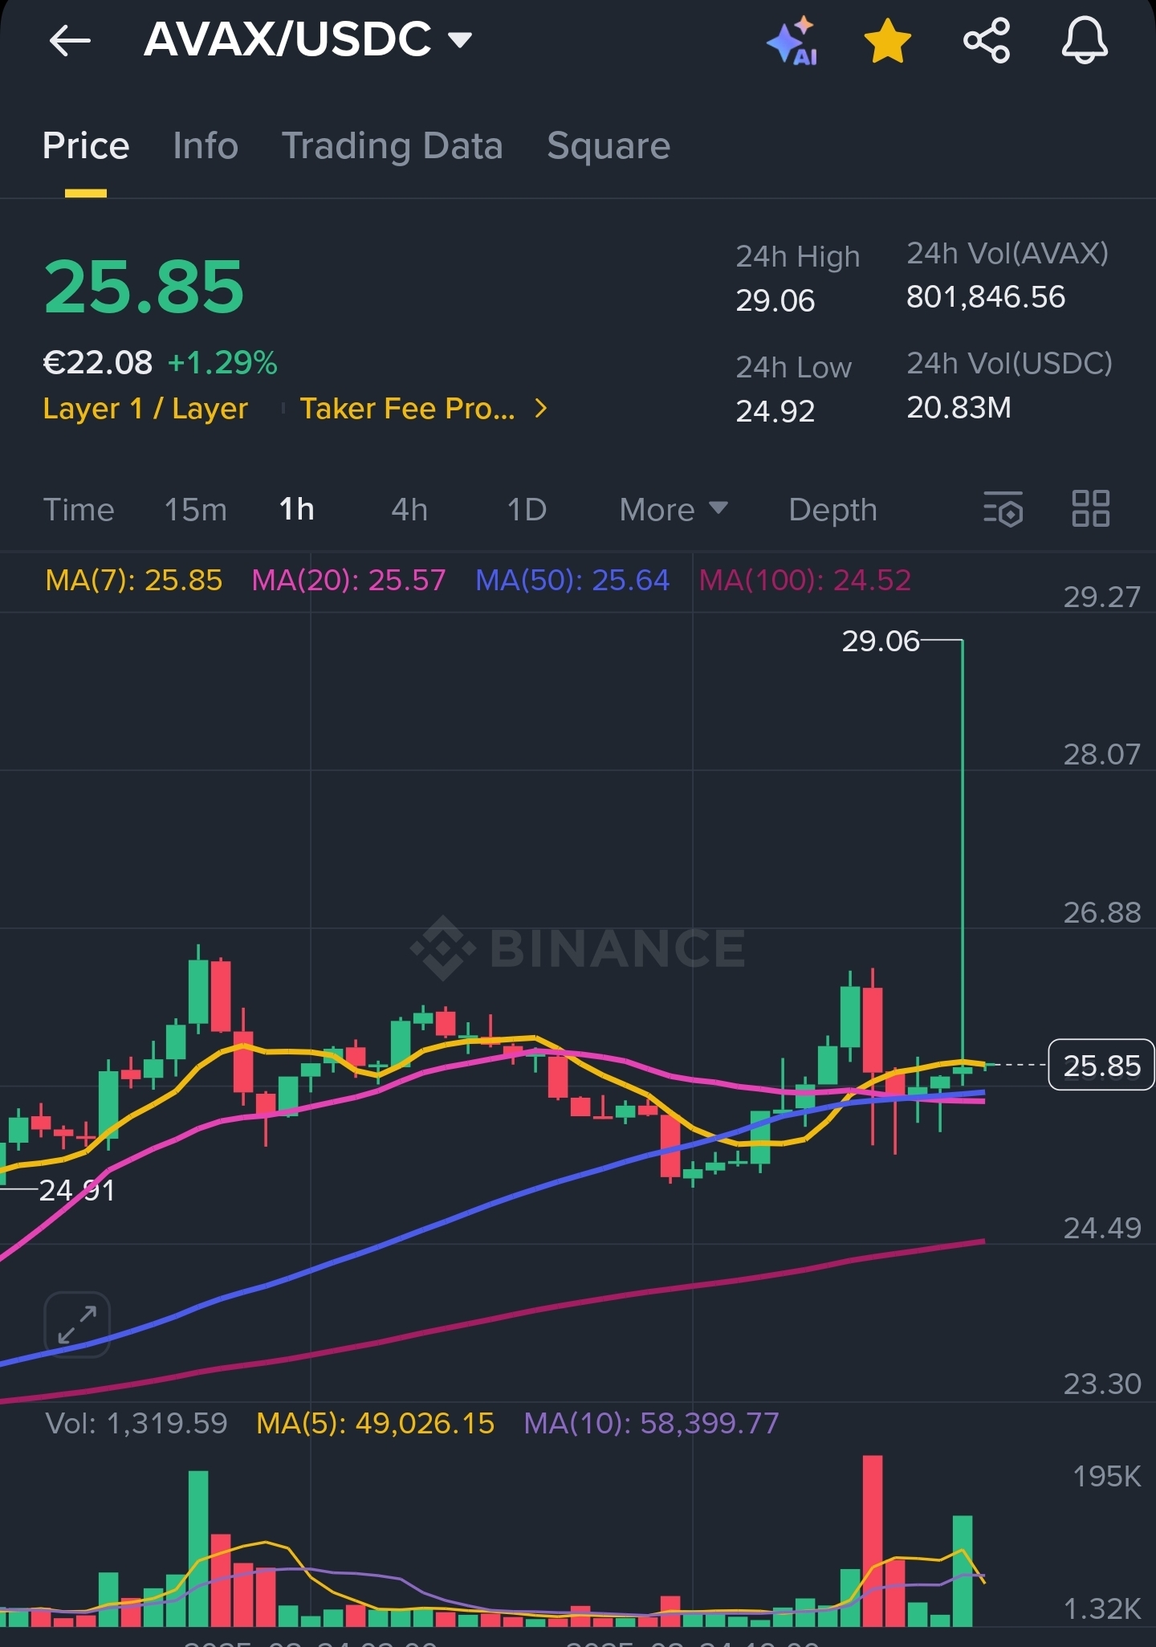Switch to the Square tab
This screenshot has height=1647, width=1156.
(x=609, y=146)
